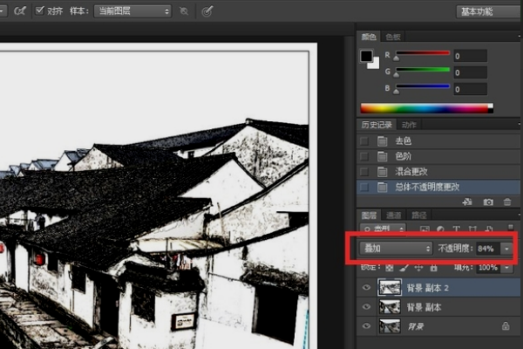523x349 pixels.
Task: Click the camera icon to create a new snapshot
Action: coord(488,202)
